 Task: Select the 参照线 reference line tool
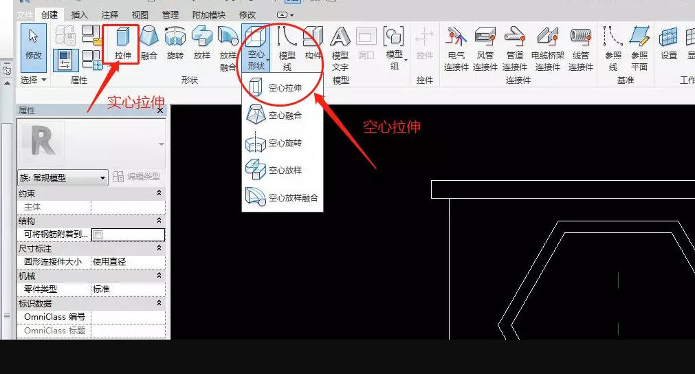[613, 49]
